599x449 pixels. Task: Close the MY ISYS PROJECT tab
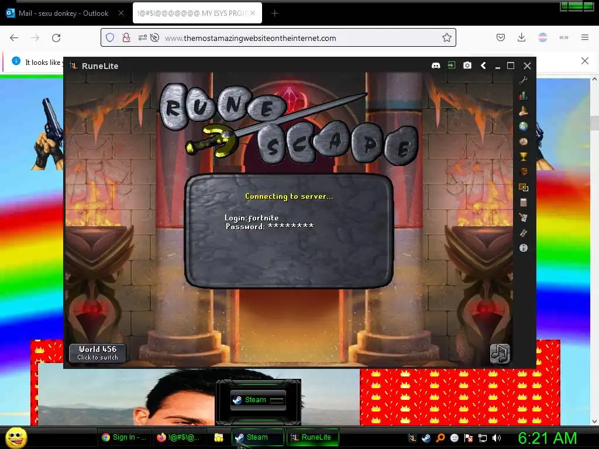click(x=253, y=13)
